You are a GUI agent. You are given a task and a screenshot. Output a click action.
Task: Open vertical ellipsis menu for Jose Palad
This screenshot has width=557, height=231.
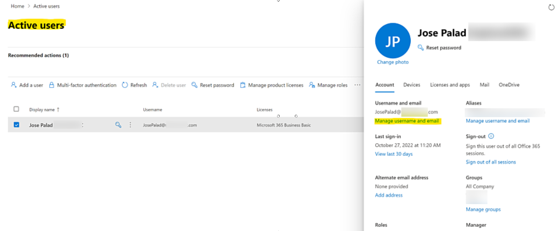tap(130, 125)
